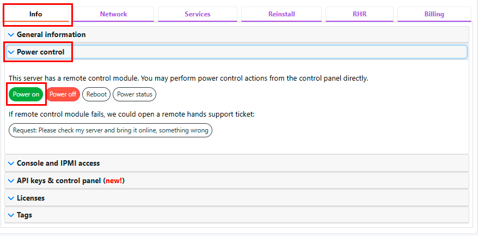The height and width of the screenshot is (236, 478).
Task: Click the chevron next to API keys
Action: pyautogui.click(x=11, y=181)
